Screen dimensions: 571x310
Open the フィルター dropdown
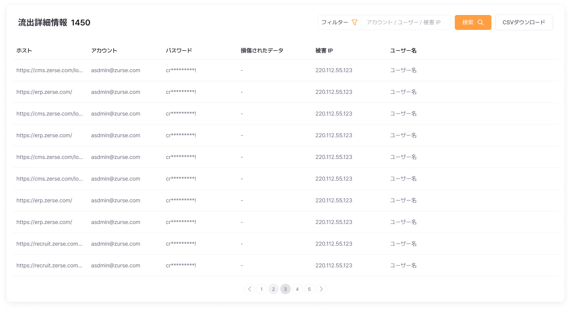coord(336,22)
